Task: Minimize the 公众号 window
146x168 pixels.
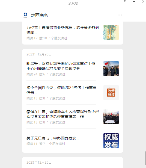Action: (x=134, y=2)
